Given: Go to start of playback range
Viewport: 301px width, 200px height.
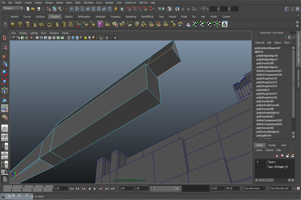Looking at the screenshot, I should click(x=72, y=188).
